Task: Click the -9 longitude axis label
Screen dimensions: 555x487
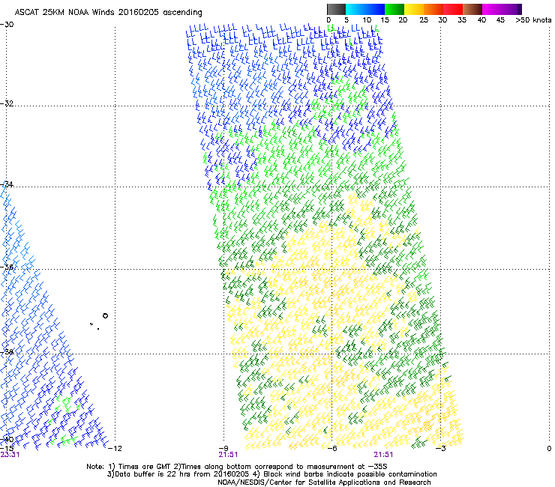Action: [223, 448]
